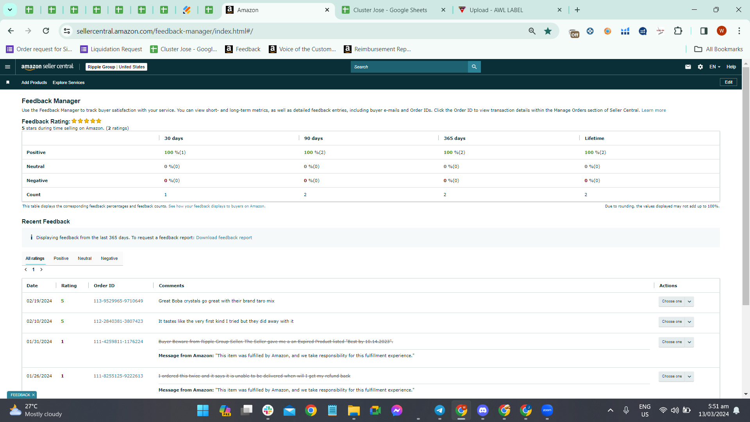Open Slack from the taskbar
Screen dimensions: 750x422
268,410
